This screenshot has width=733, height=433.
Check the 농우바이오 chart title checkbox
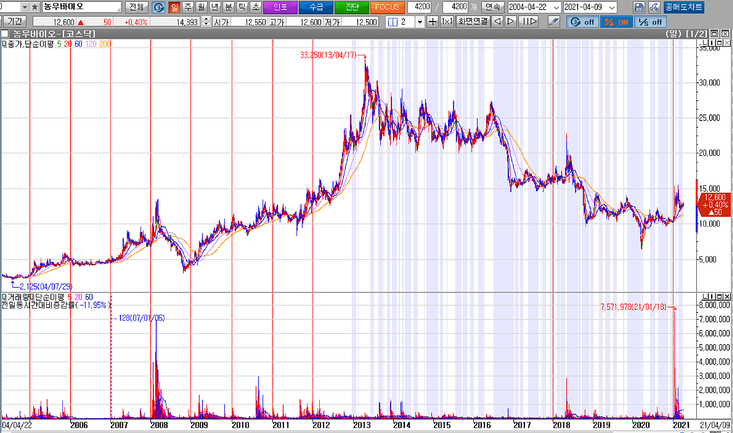coord(5,33)
